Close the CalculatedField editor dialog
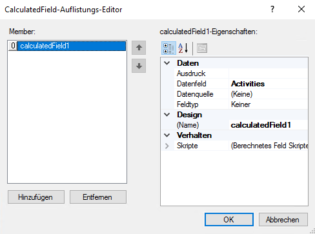Viewport: 315px width, 234px height. coord(301,9)
